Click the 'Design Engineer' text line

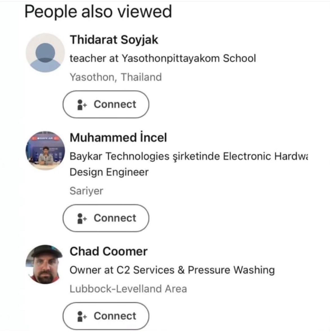pos(109,172)
